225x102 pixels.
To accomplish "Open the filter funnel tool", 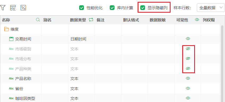I will click(2, 7).
